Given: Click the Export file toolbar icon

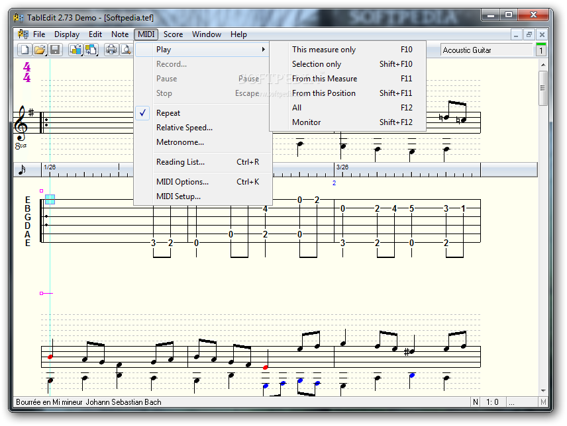Looking at the screenshot, I should pos(90,50).
